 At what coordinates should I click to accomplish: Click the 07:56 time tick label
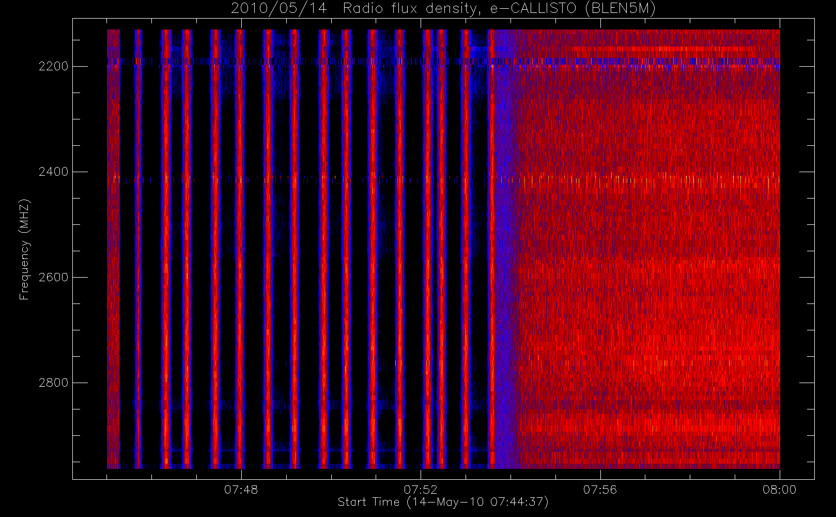[600, 490]
